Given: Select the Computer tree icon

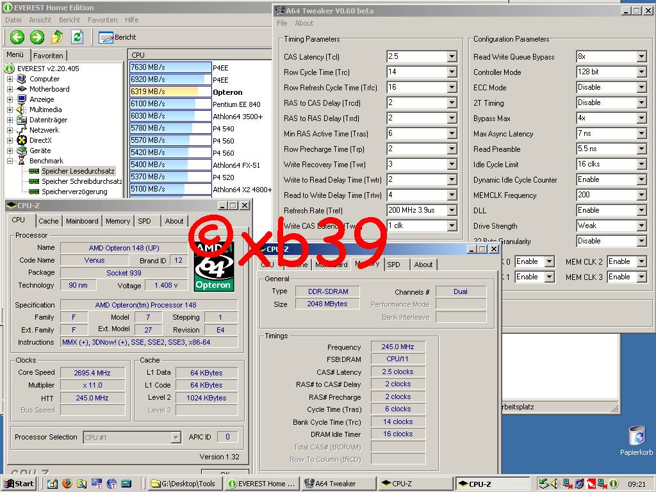Looking at the screenshot, I should pos(22,79).
